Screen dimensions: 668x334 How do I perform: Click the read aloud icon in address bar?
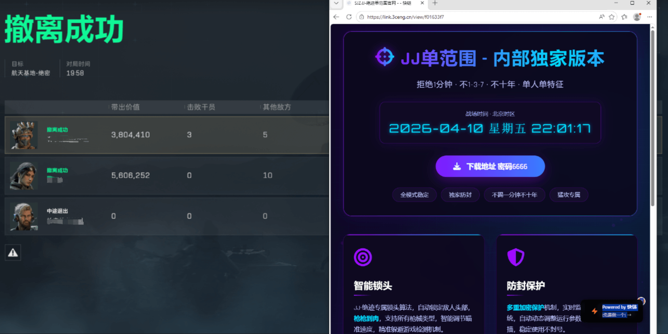(601, 17)
